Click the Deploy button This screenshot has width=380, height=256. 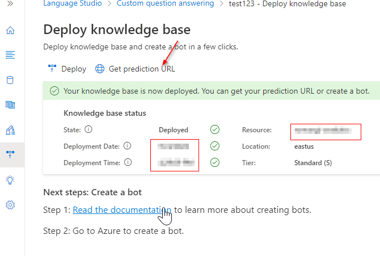coord(67,69)
